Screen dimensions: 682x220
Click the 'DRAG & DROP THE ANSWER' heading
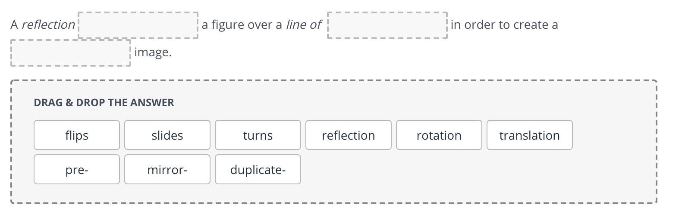pos(104,102)
